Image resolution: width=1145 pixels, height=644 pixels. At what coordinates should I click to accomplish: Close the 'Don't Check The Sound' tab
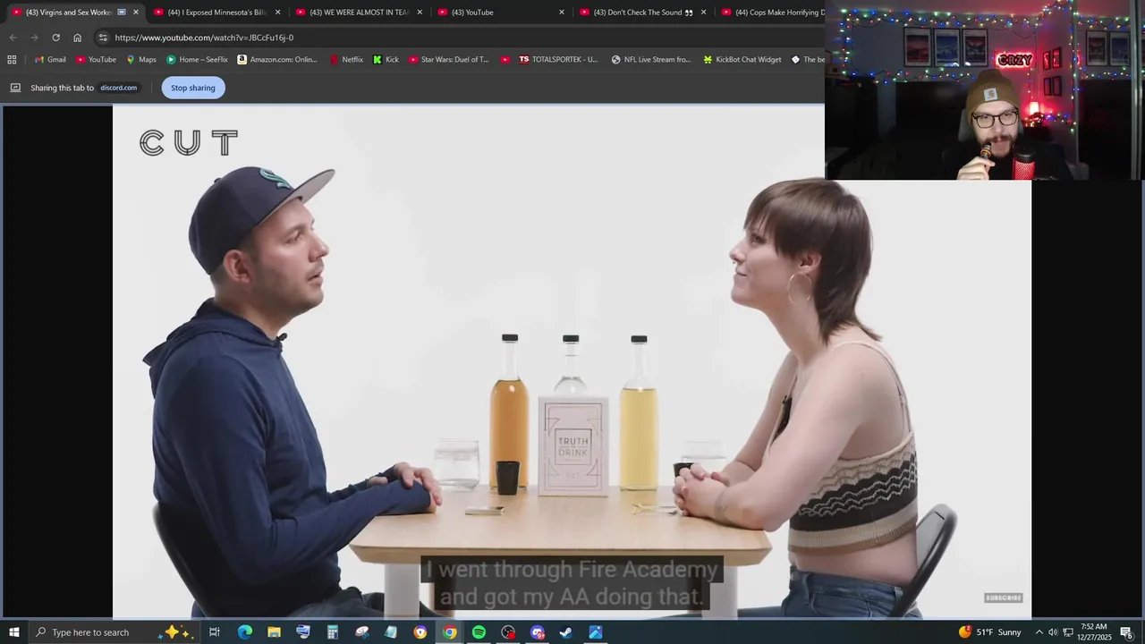[x=703, y=13]
